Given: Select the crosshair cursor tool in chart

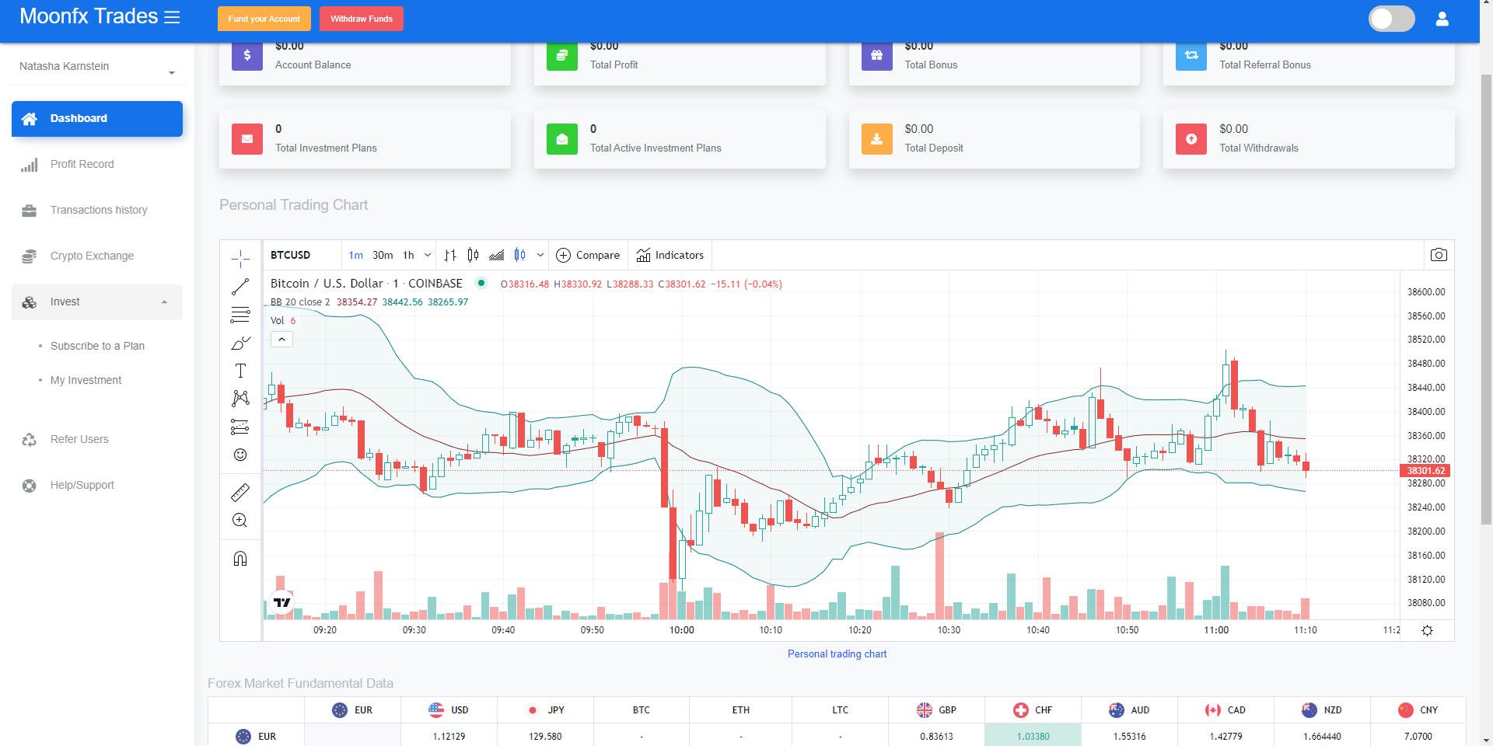Looking at the screenshot, I should [x=240, y=259].
